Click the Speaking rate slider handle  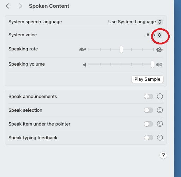(121, 49)
